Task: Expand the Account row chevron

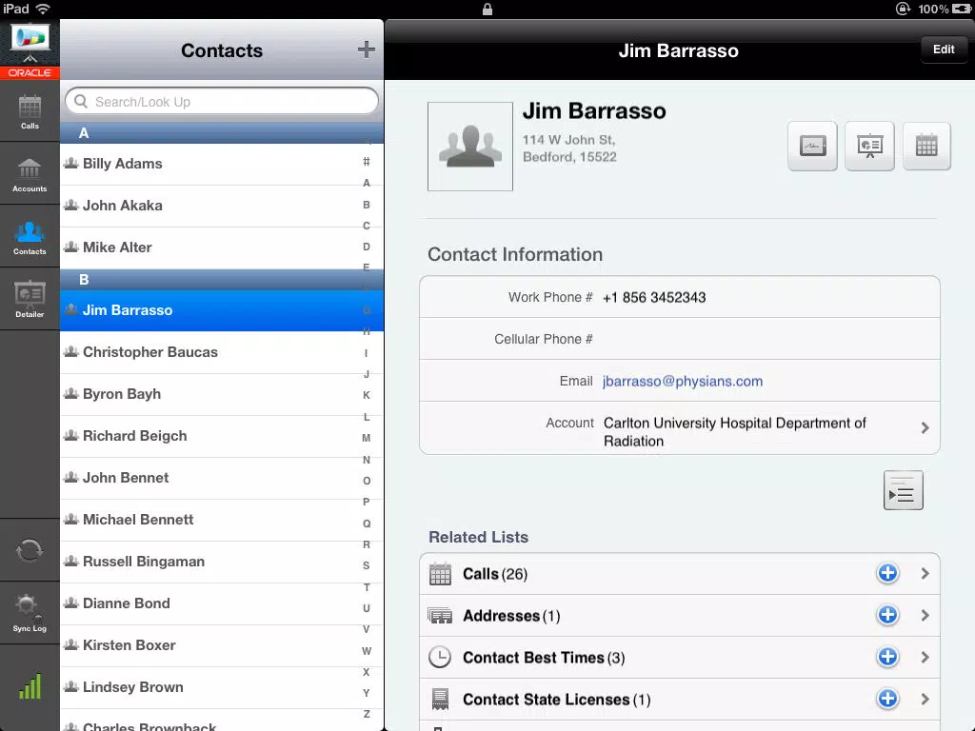Action: click(x=925, y=427)
